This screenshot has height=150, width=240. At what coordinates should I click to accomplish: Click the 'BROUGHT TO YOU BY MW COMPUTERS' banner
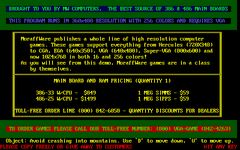[118, 9]
